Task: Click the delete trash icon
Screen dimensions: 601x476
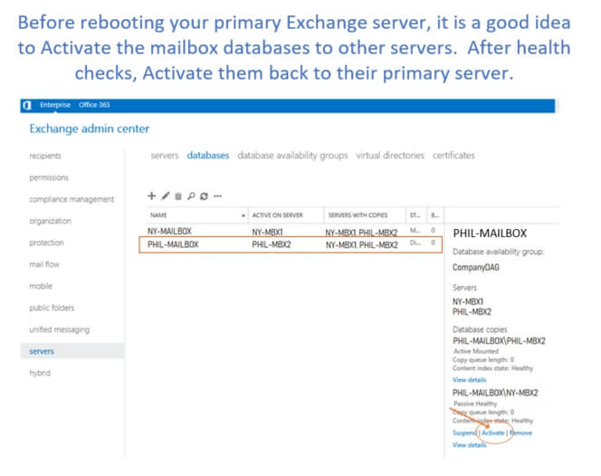Action: (x=177, y=196)
